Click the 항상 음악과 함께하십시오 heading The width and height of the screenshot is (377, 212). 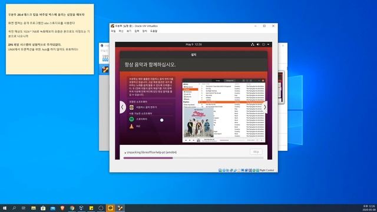point(150,65)
